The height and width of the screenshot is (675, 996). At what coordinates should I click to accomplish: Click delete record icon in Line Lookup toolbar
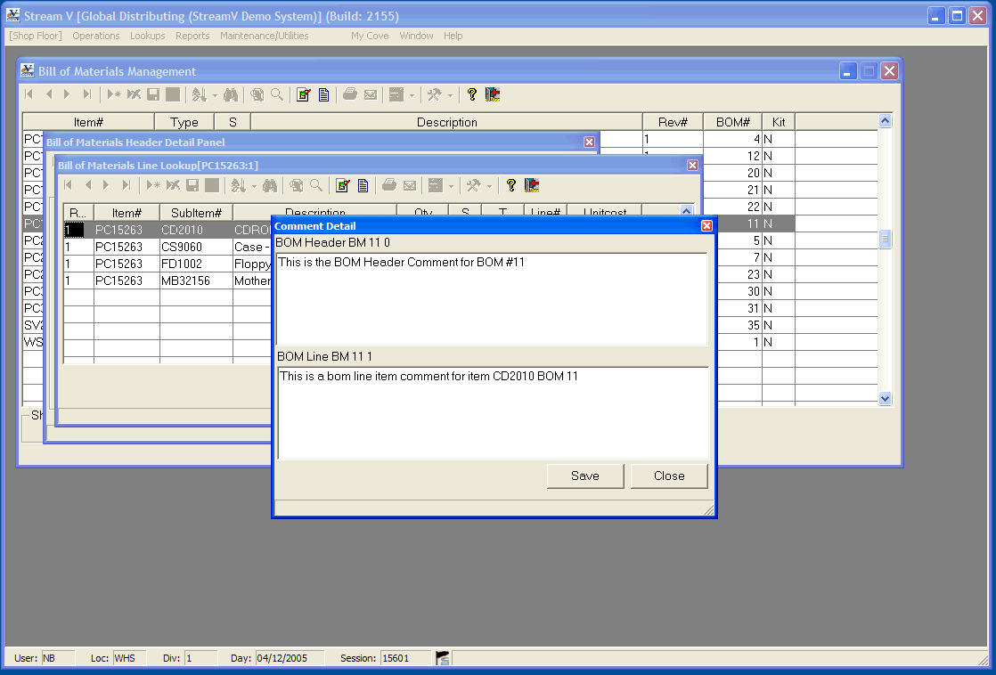coord(174,185)
